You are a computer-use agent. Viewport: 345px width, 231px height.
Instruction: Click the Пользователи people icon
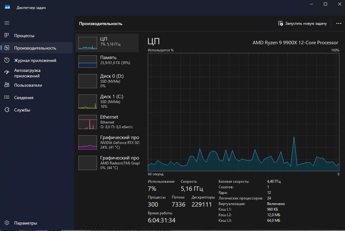click(7, 85)
